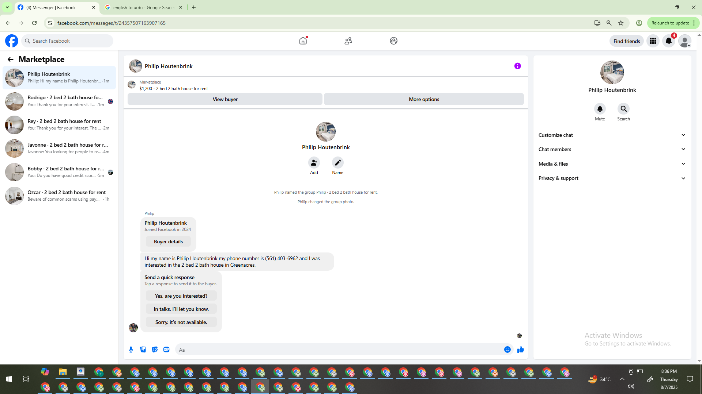Screen dimensions: 702x394
Task: Send quick reply "Sorry, it's not available."
Action: point(181,322)
